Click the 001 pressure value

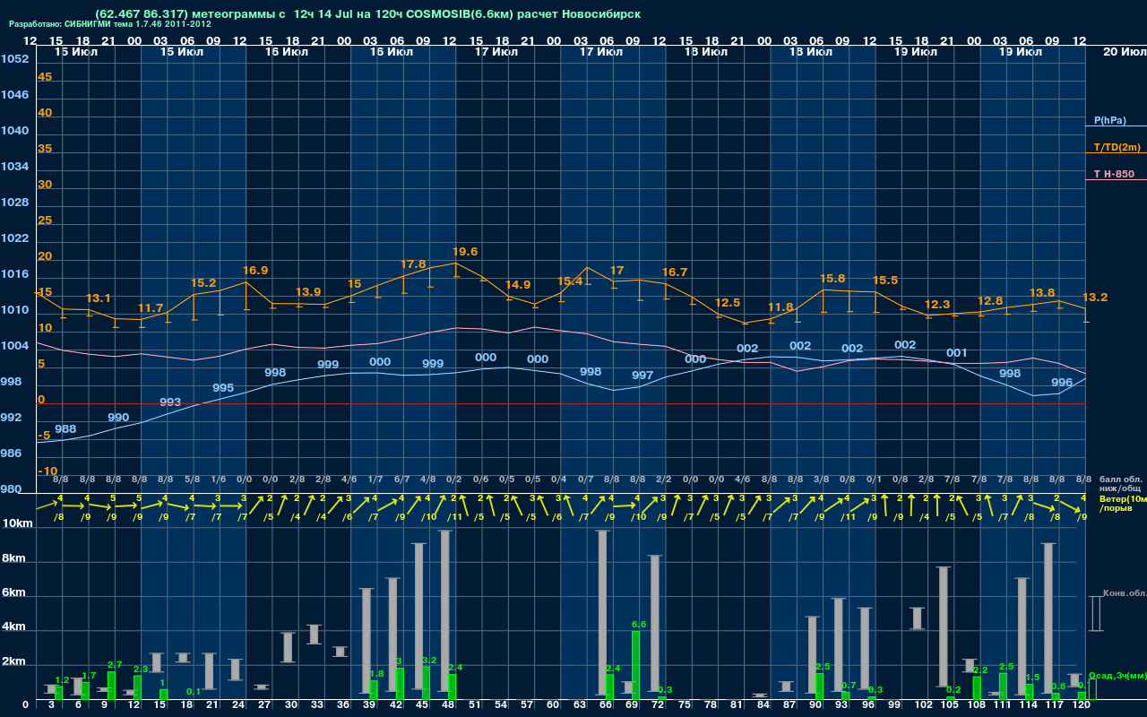tap(957, 353)
